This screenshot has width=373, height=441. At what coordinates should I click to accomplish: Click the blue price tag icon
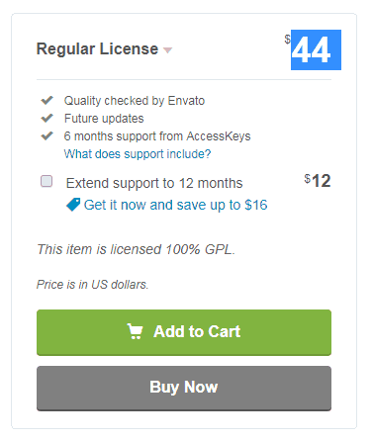point(73,205)
